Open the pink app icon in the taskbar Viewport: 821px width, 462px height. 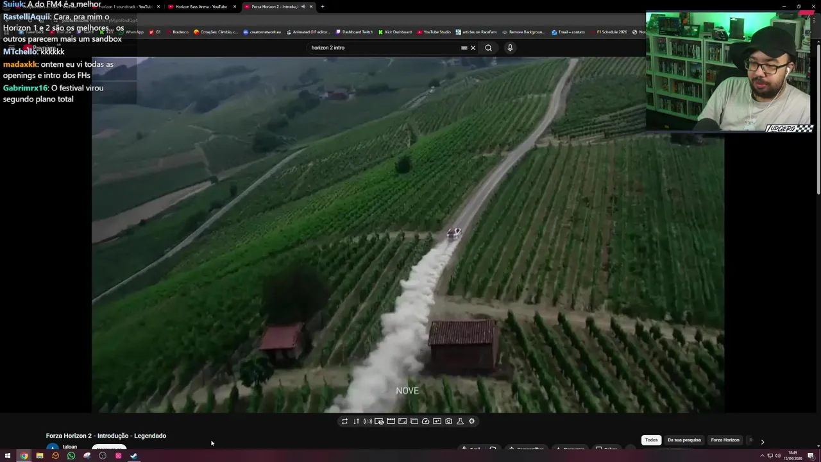pos(118,456)
